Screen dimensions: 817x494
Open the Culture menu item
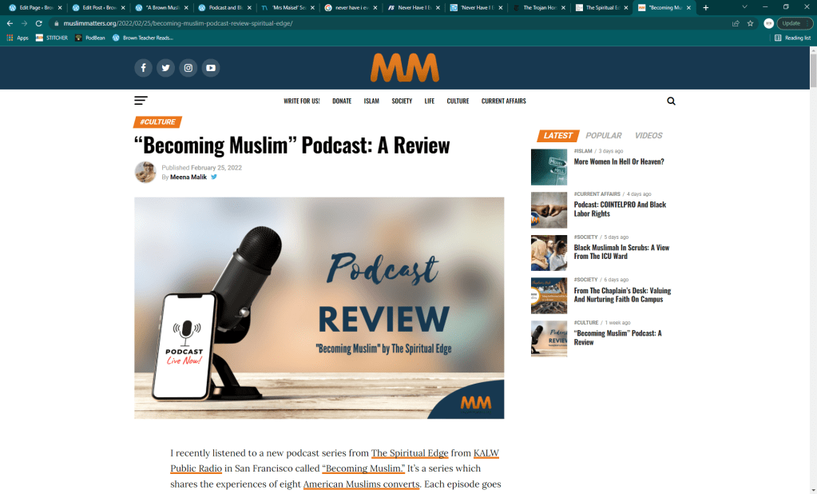point(458,102)
